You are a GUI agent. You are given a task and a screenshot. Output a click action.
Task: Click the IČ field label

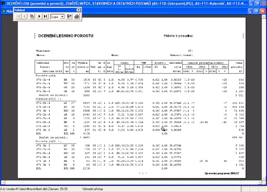click(x=191, y=51)
